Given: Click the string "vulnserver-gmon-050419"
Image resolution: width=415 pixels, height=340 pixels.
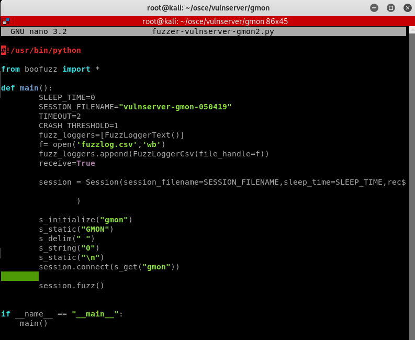Looking at the screenshot, I should pos(175,107).
